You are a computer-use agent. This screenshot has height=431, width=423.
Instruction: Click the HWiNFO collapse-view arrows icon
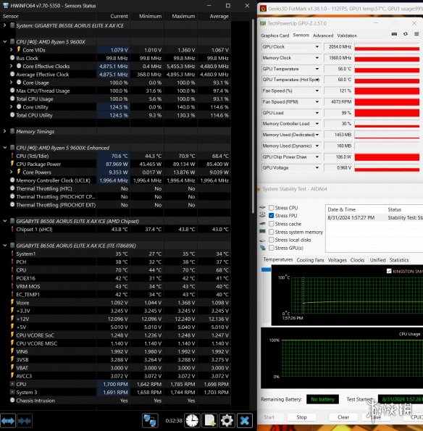point(25,421)
